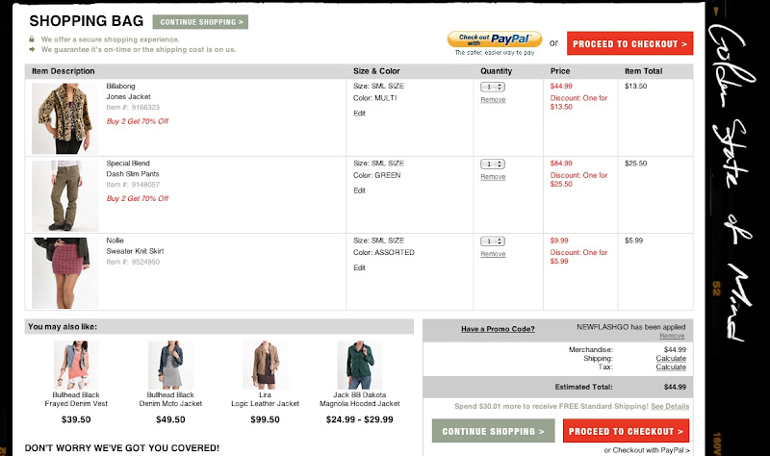This screenshot has width=770, height=456.
Task: Remove the NEWFLASHGO promo code
Action: click(x=672, y=336)
